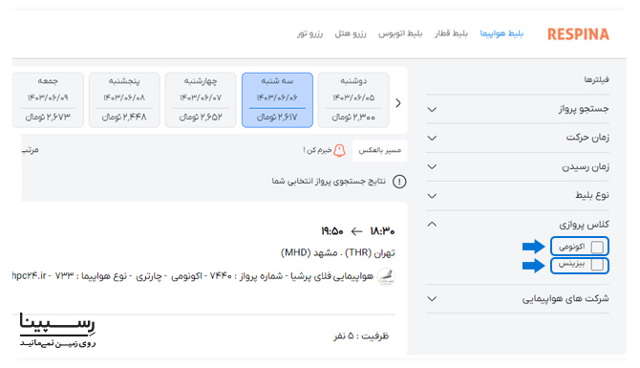Viewport: 640px width, 368px height.
Task: Click the arrow next to the date cards
Action: click(398, 103)
